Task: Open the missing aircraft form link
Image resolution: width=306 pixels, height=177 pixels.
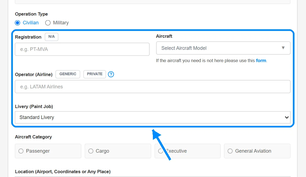Action: pyautogui.click(x=261, y=61)
